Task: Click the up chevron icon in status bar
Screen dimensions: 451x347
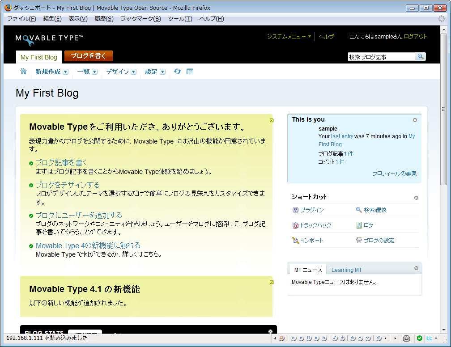Action: 361,338
